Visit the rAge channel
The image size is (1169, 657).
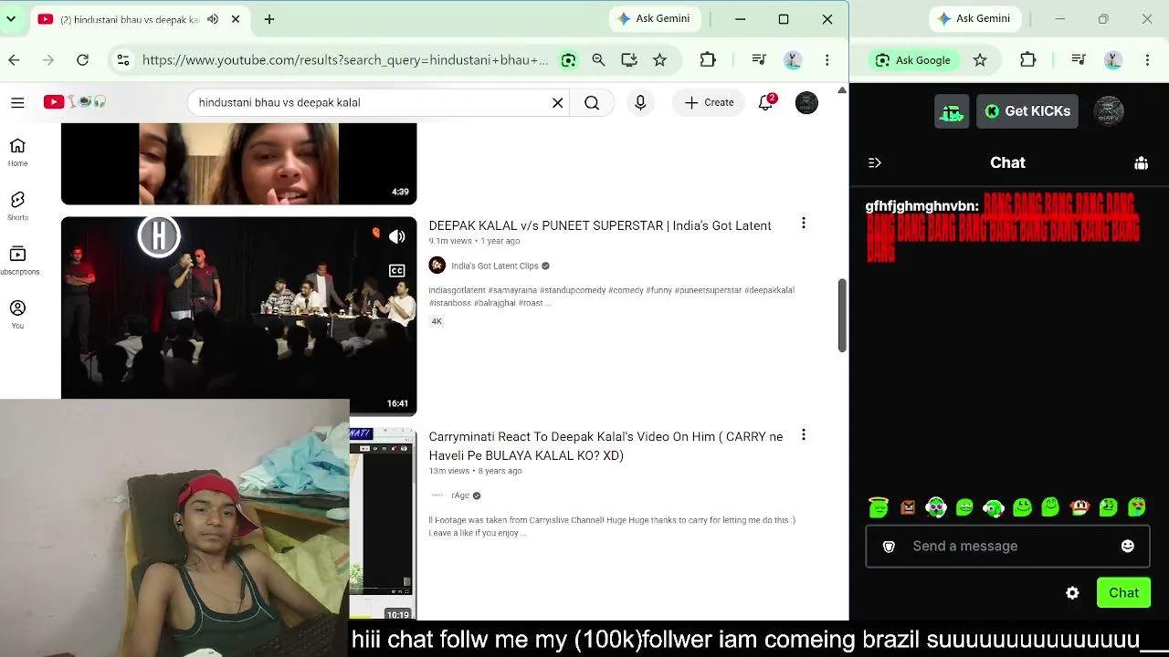point(460,495)
